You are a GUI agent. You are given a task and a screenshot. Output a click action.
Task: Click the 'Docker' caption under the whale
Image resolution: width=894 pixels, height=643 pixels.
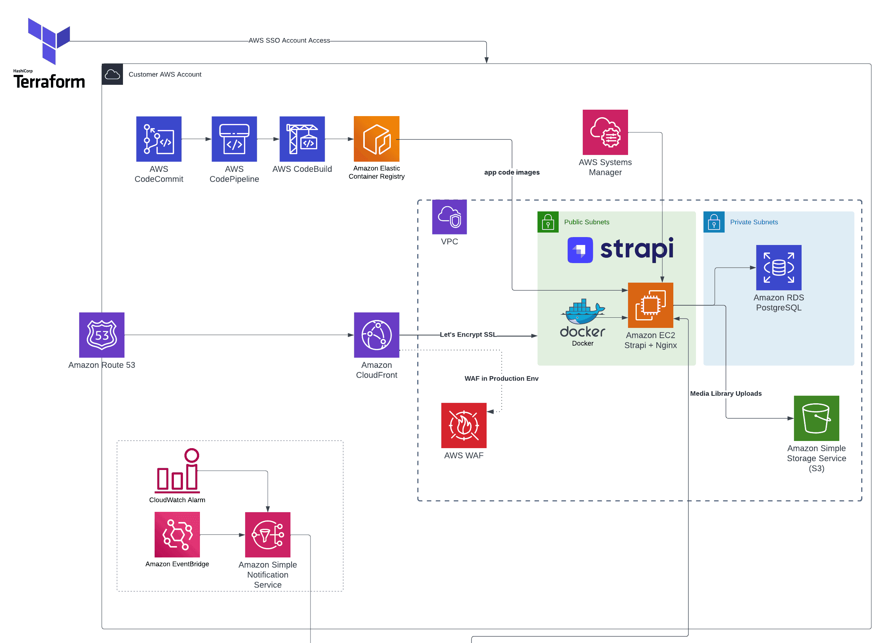click(582, 343)
